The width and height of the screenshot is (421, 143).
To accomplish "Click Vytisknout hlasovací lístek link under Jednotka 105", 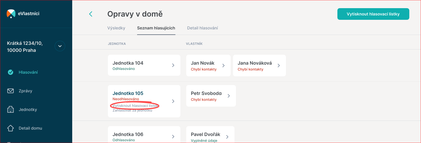I will coord(135,105).
